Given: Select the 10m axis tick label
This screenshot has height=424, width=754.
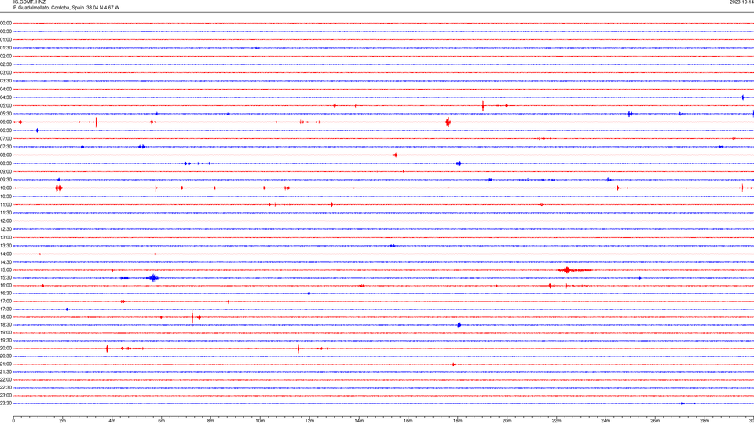Looking at the screenshot, I should click(x=260, y=421).
